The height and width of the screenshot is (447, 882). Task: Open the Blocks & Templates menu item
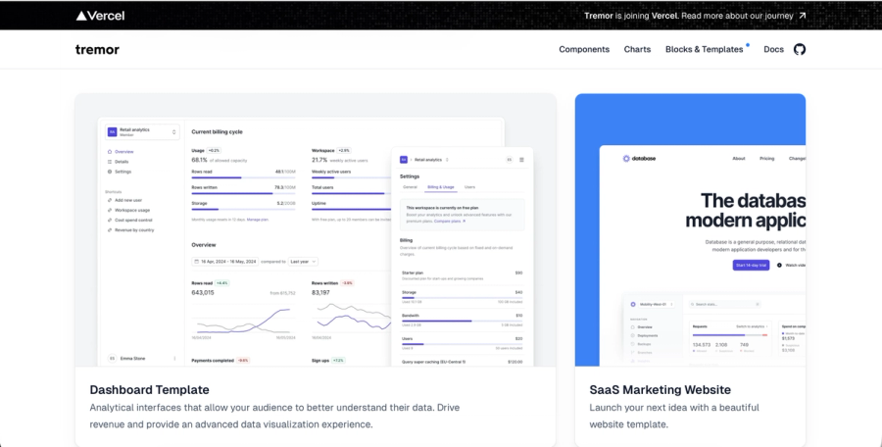[x=705, y=50]
